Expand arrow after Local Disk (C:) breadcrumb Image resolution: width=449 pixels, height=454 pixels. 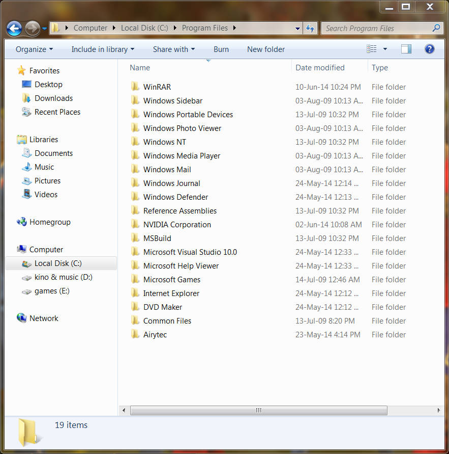tap(175, 28)
